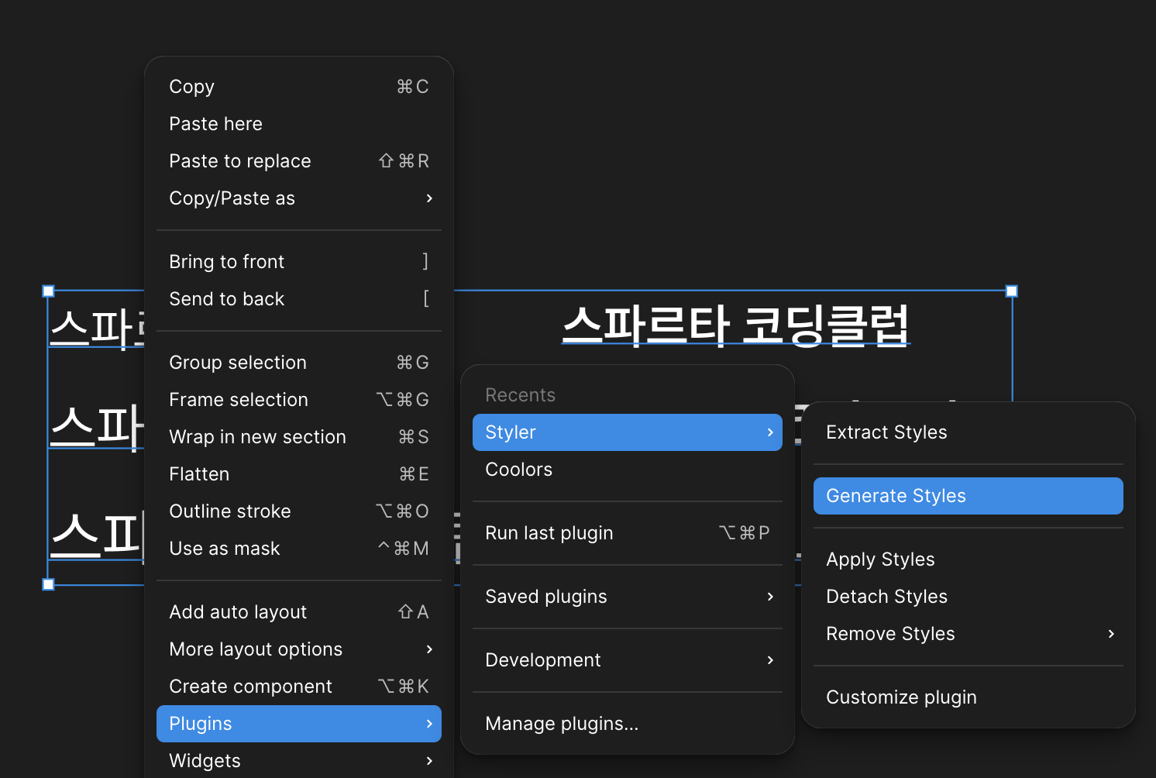Choose Paste to replace
The image size is (1156, 778).
pyautogui.click(x=299, y=161)
